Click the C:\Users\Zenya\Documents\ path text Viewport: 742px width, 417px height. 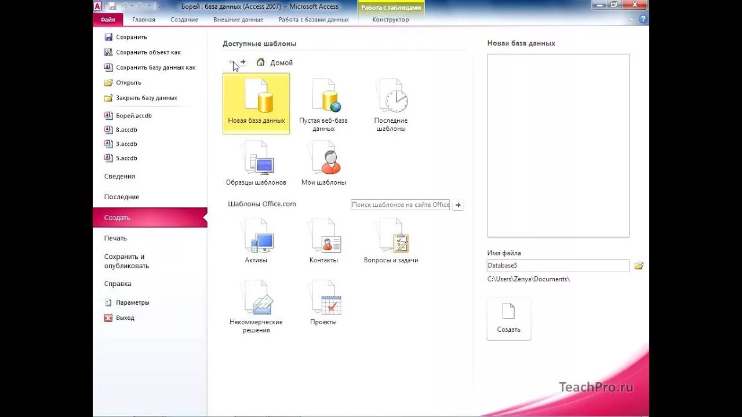[x=529, y=279]
